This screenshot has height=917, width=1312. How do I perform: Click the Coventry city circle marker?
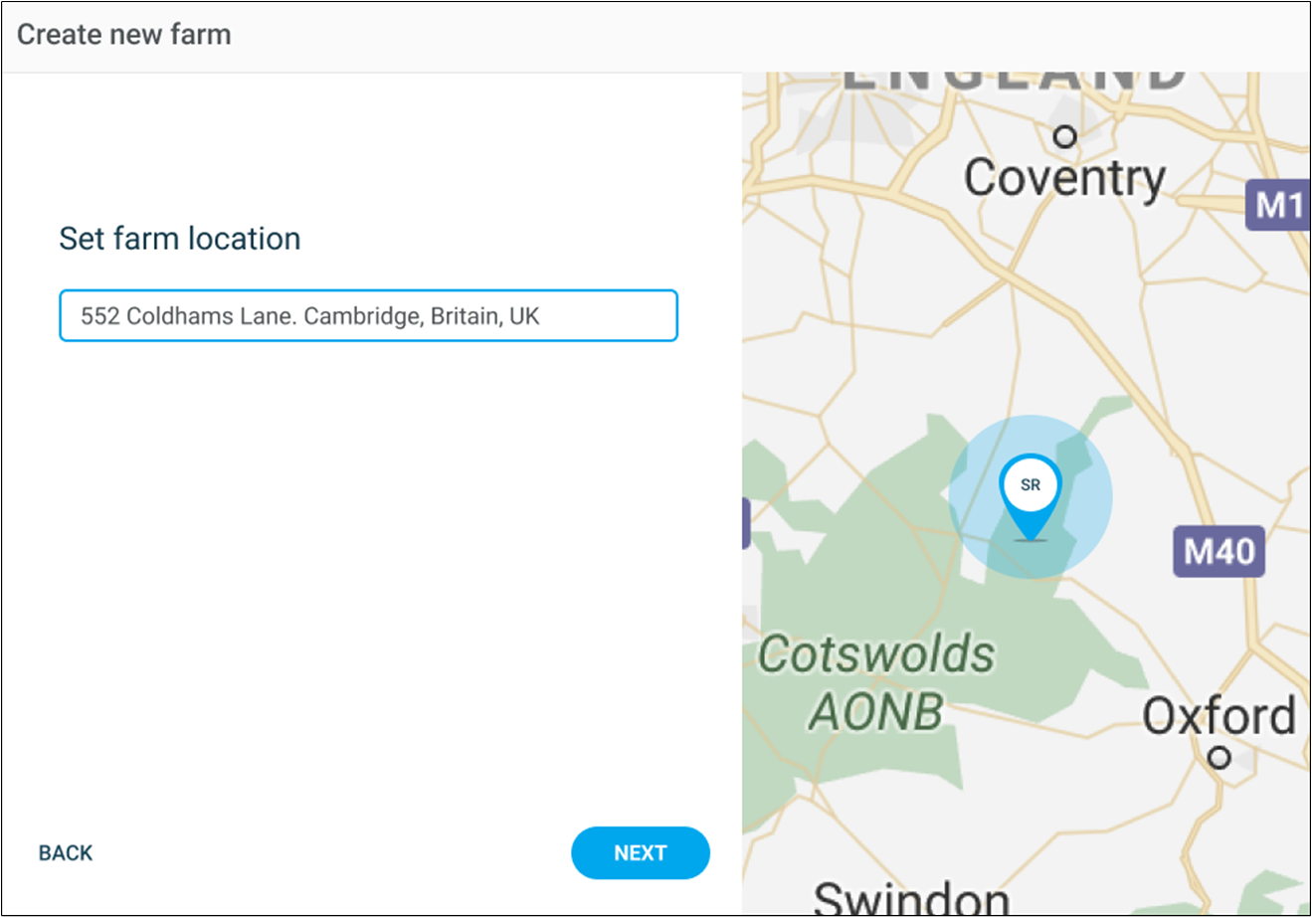coord(1065,135)
